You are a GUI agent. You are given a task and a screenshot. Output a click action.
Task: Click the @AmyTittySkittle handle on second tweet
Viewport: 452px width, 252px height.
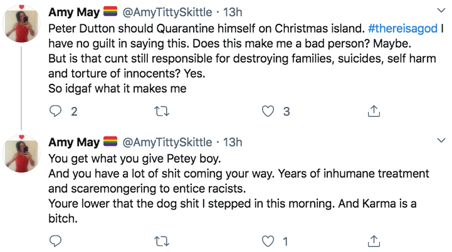[x=166, y=142]
